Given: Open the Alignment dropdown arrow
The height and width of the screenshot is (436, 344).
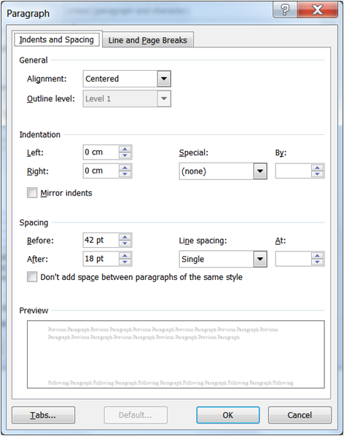Looking at the screenshot, I should coord(164,79).
